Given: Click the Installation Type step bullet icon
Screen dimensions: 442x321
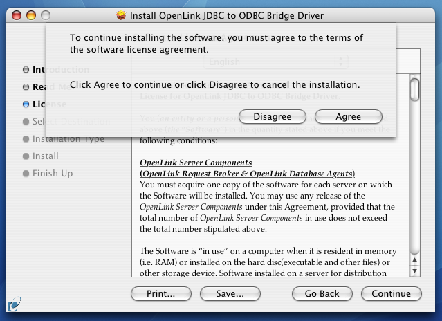Looking at the screenshot, I should tap(26, 139).
